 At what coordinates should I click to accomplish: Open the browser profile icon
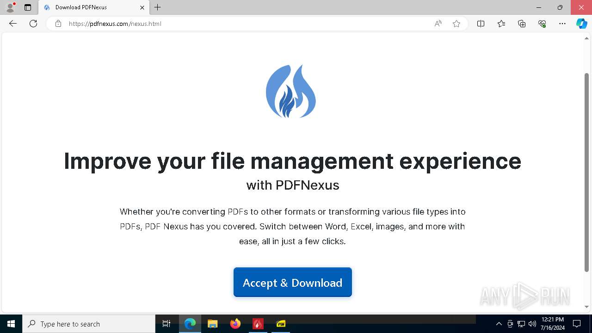[x=10, y=7]
